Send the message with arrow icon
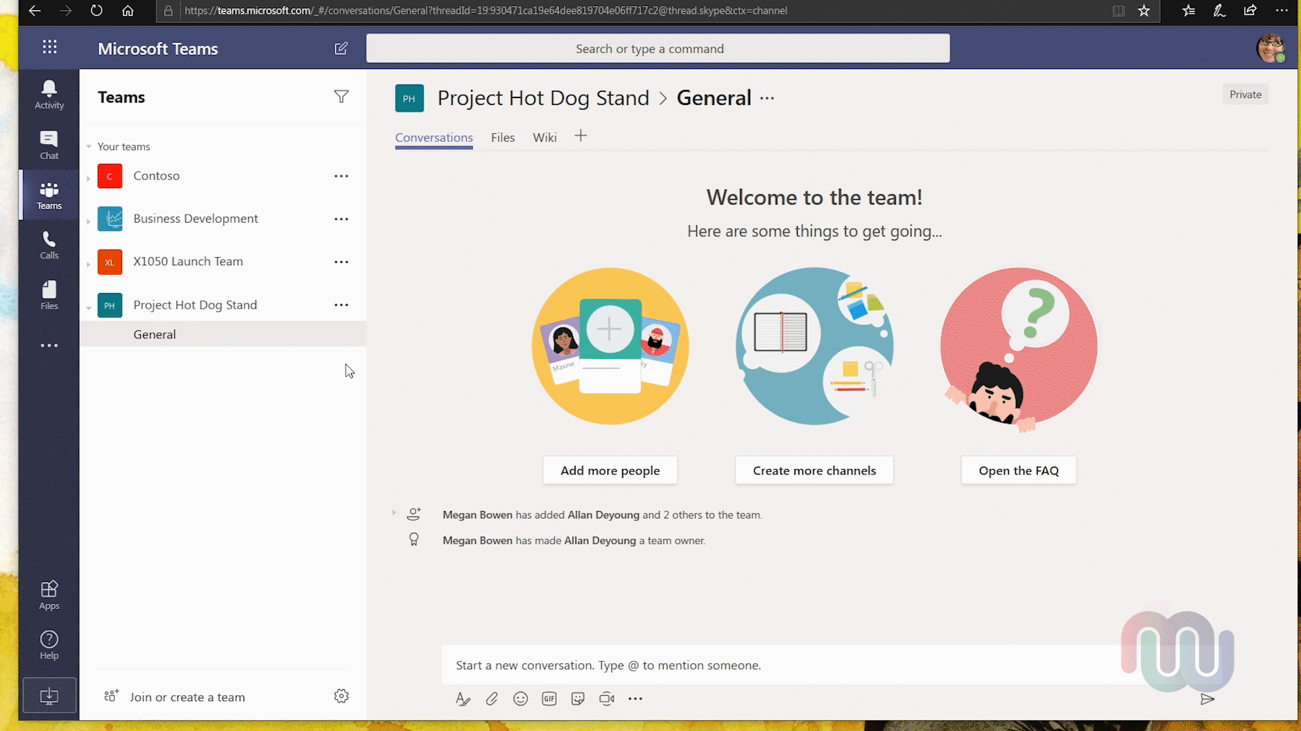The width and height of the screenshot is (1301, 731). click(1207, 699)
